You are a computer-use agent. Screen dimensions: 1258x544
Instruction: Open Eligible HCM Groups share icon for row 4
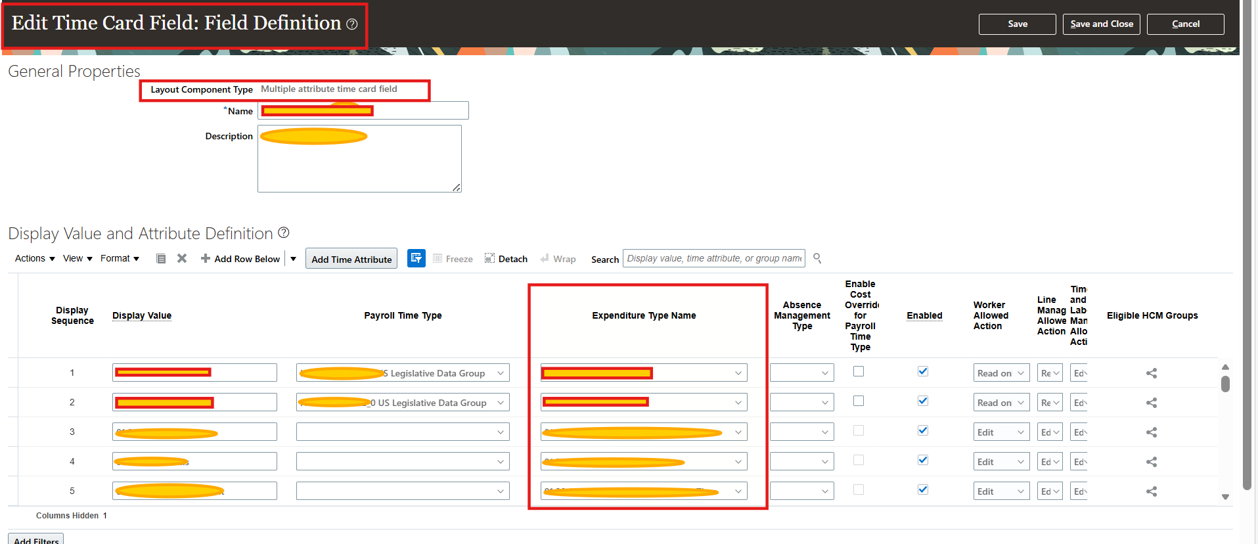(1152, 462)
